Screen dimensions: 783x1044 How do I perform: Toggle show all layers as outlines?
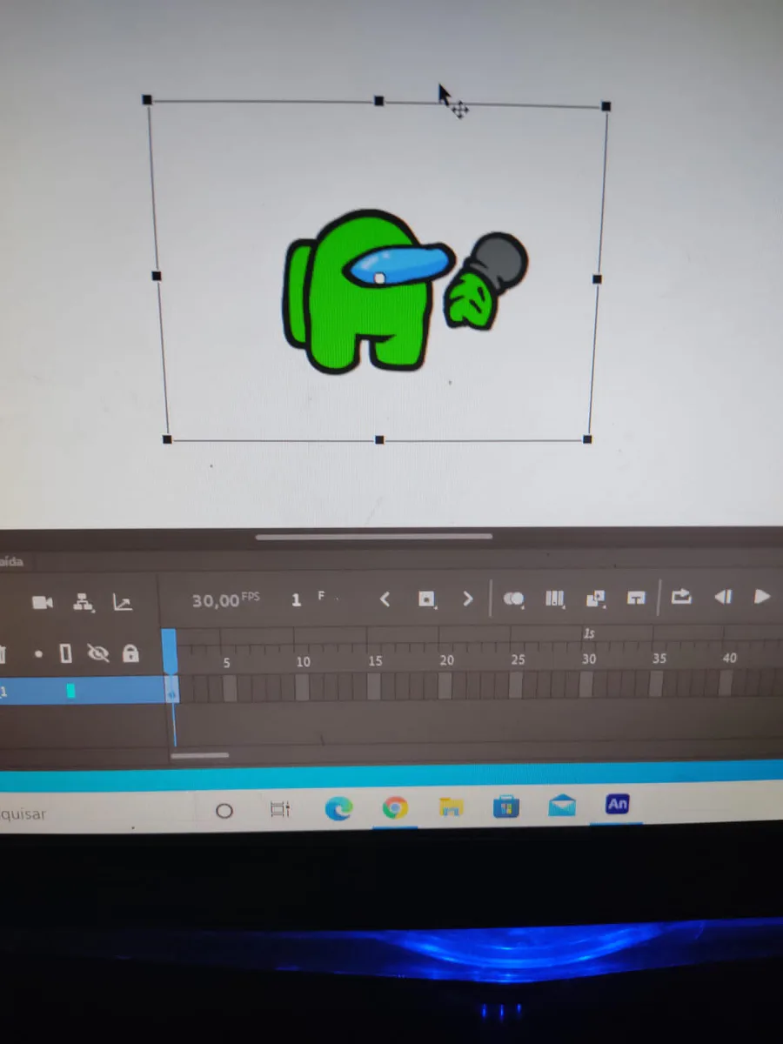coord(66,652)
